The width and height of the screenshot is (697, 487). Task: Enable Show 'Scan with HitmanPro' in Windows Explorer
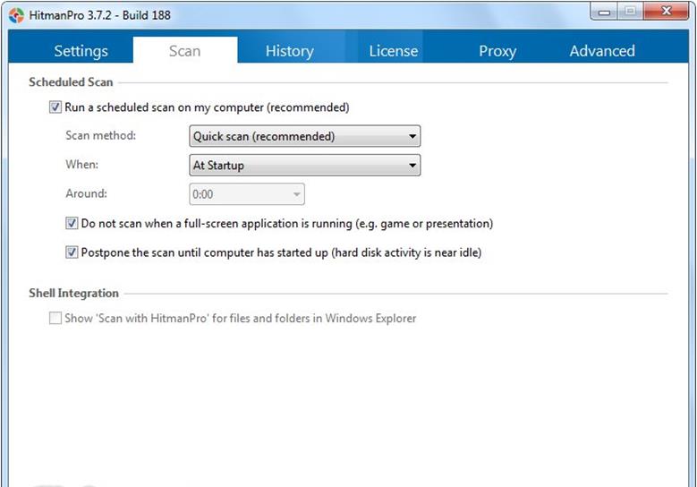pyautogui.click(x=55, y=318)
